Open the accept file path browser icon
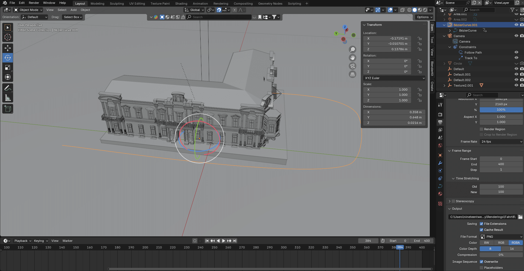The image size is (524, 271). tap(520, 217)
